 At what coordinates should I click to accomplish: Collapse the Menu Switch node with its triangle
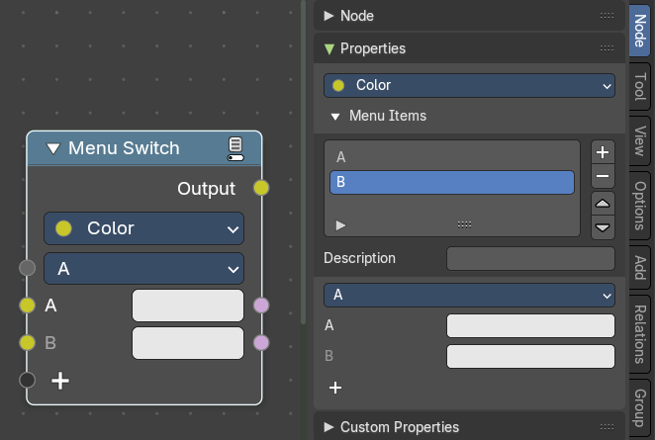[x=53, y=148]
